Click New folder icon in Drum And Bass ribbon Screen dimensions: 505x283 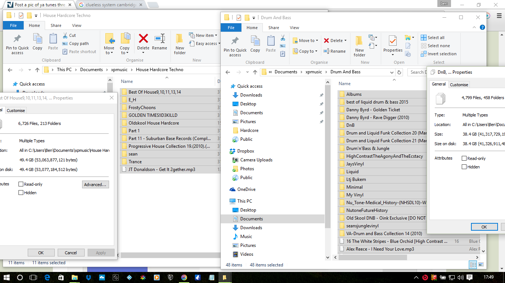[359, 41]
